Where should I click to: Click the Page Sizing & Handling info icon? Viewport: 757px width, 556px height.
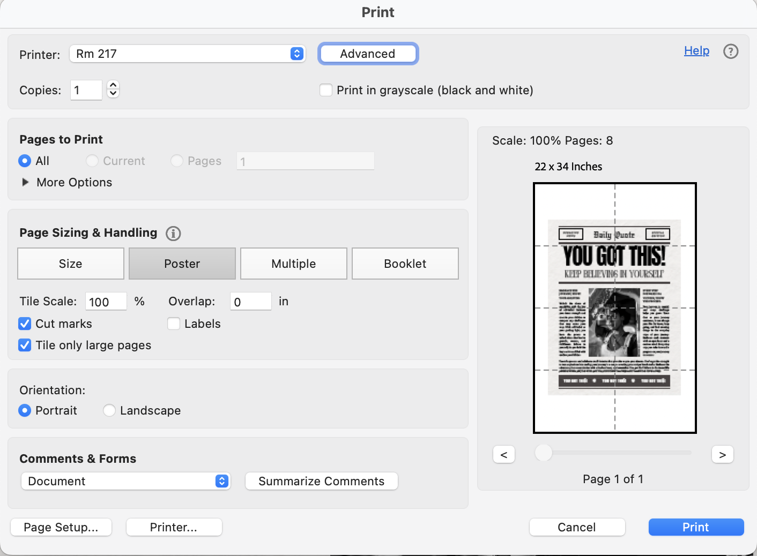[x=174, y=234]
